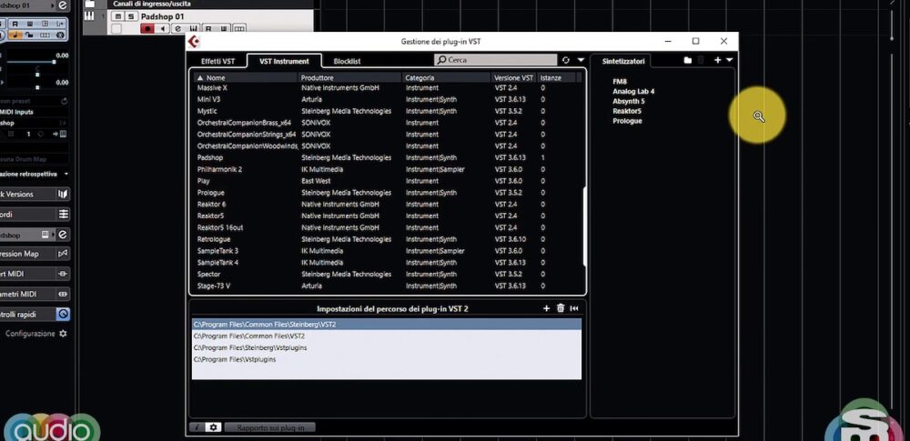Click the Cerca search field
Viewport: 910px width, 441px height.
pyautogui.click(x=496, y=60)
